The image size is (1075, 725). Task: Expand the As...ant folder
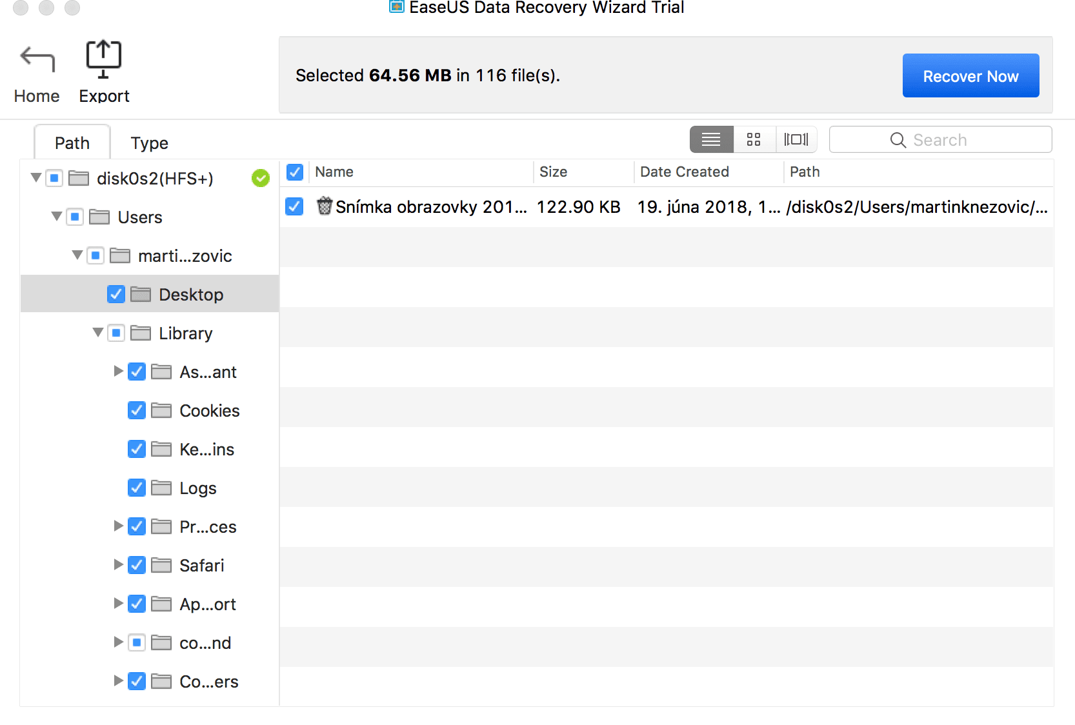coord(118,371)
